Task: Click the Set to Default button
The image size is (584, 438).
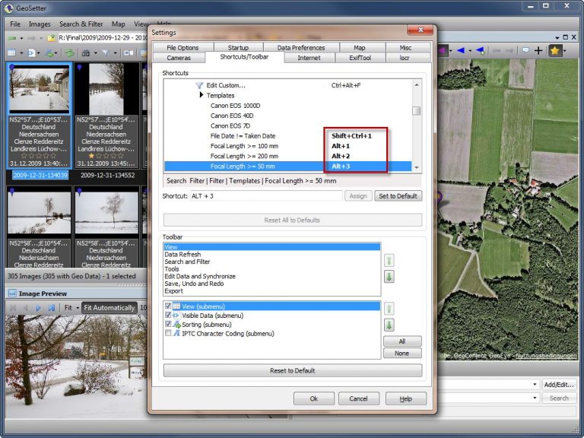Action: pos(398,196)
